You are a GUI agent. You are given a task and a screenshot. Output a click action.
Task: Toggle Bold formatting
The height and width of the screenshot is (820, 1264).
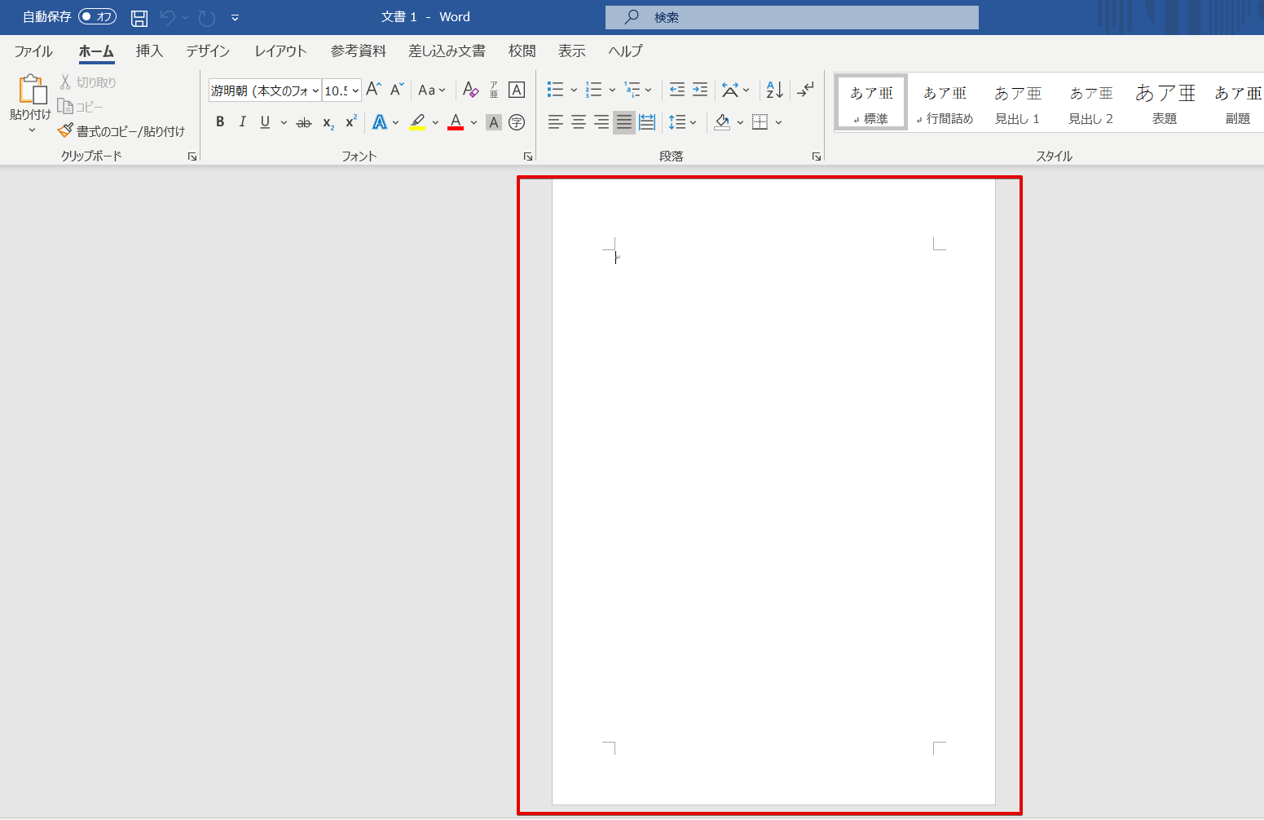(220, 122)
